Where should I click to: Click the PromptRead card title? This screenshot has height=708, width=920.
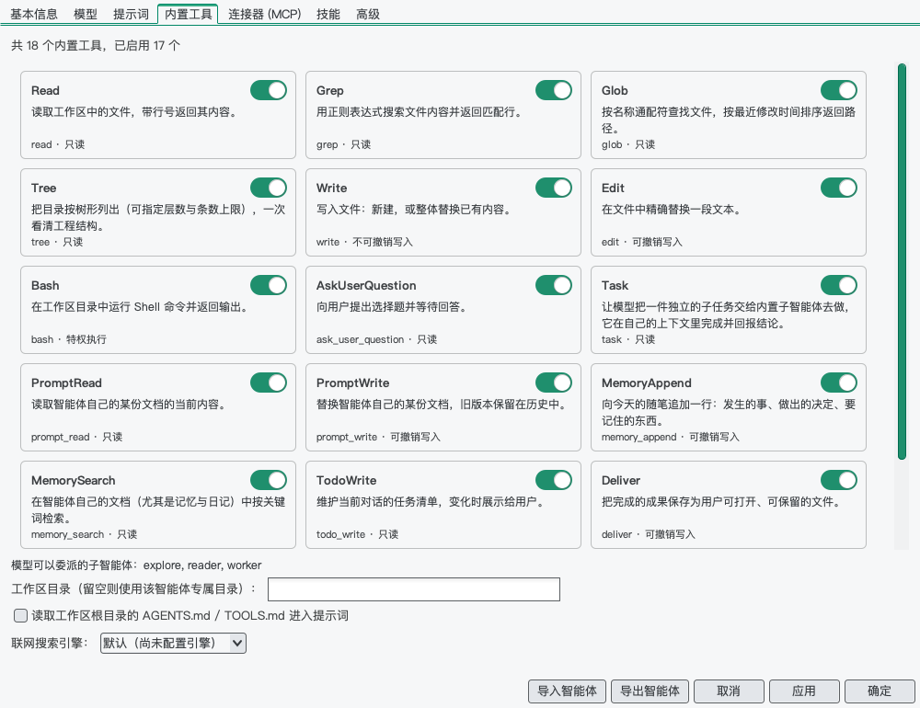point(66,383)
